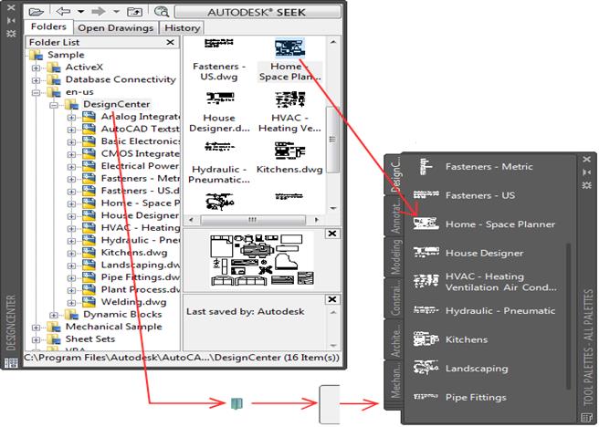The width and height of the screenshot is (599, 427).
Task: Click Landscaping tool in palette
Action: tap(461, 369)
